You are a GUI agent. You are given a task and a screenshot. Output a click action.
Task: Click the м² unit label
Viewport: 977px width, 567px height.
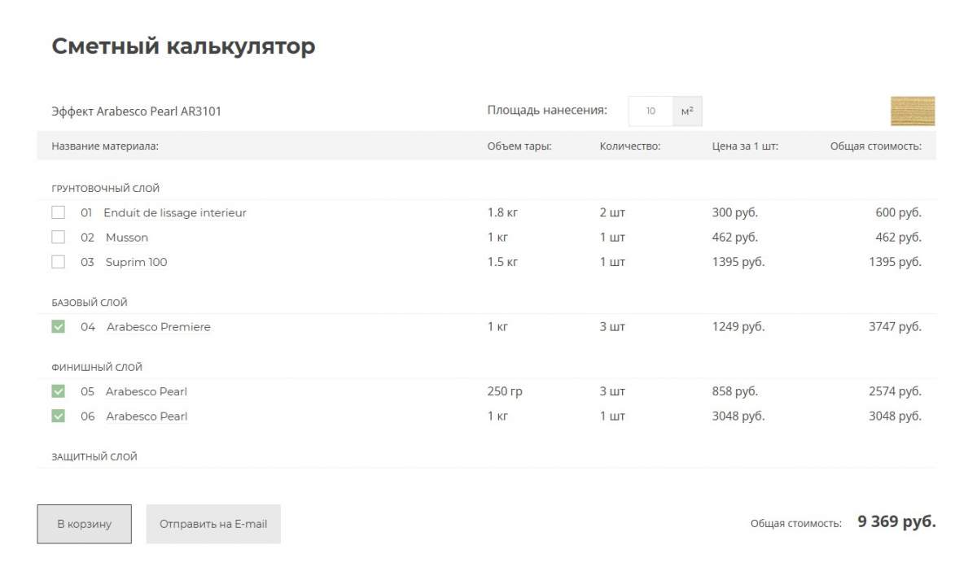click(687, 111)
